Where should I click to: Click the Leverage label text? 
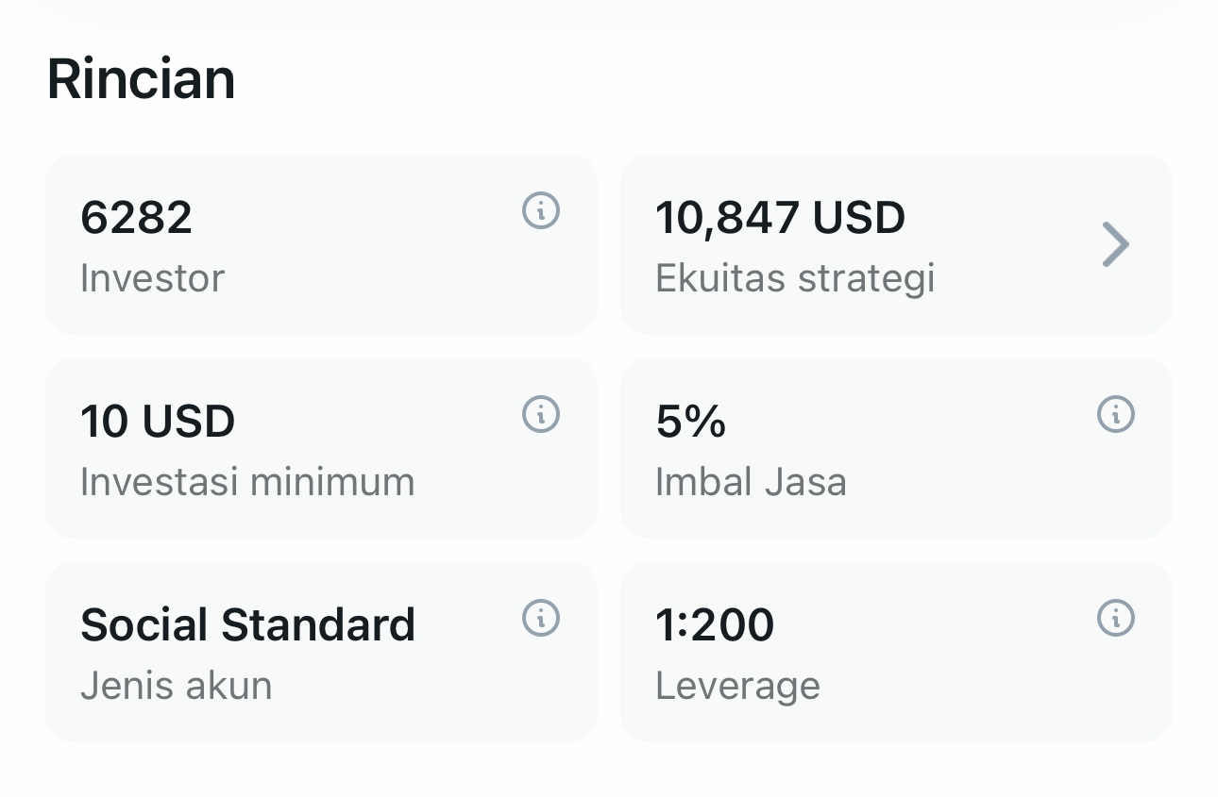tap(737, 686)
